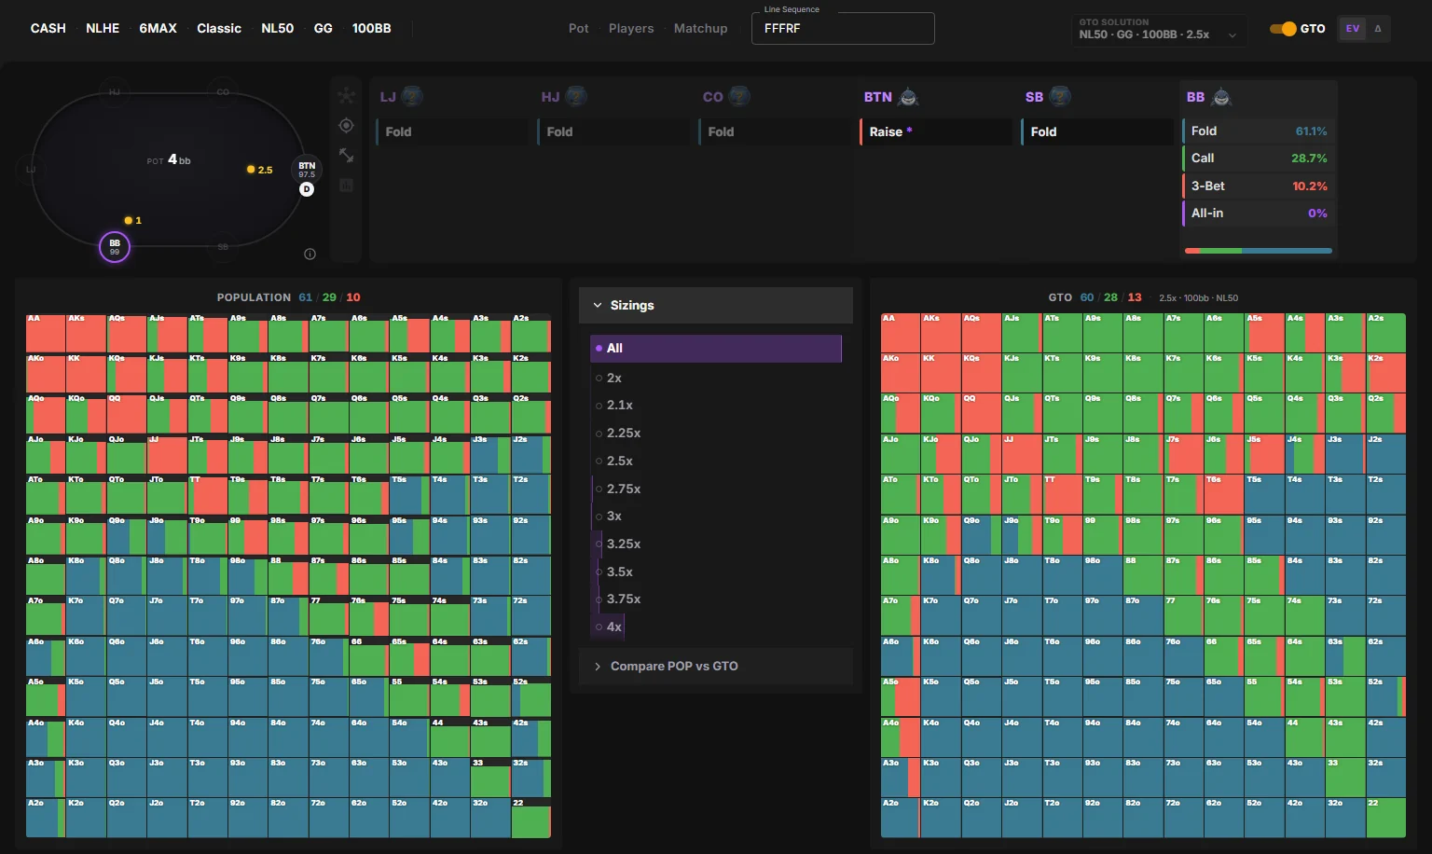Choose the 2.5x sizing option
This screenshot has height=854, width=1432.
coord(716,461)
